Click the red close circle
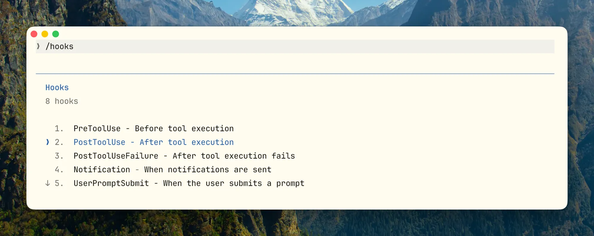This screenshot has height=236, width=594. click(x=34, y=34)
